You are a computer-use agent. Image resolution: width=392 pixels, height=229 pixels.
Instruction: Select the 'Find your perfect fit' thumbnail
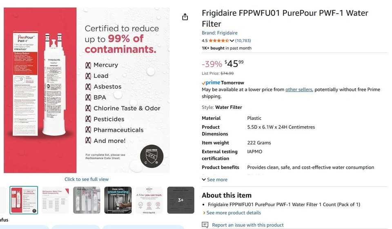tap(87, 200)
